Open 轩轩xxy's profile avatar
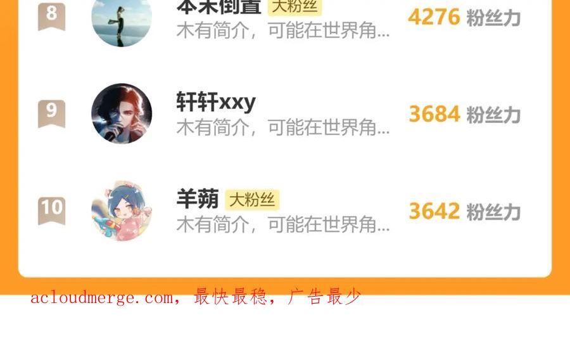This screenshot has height=355, width=570. tap(122, 113)
